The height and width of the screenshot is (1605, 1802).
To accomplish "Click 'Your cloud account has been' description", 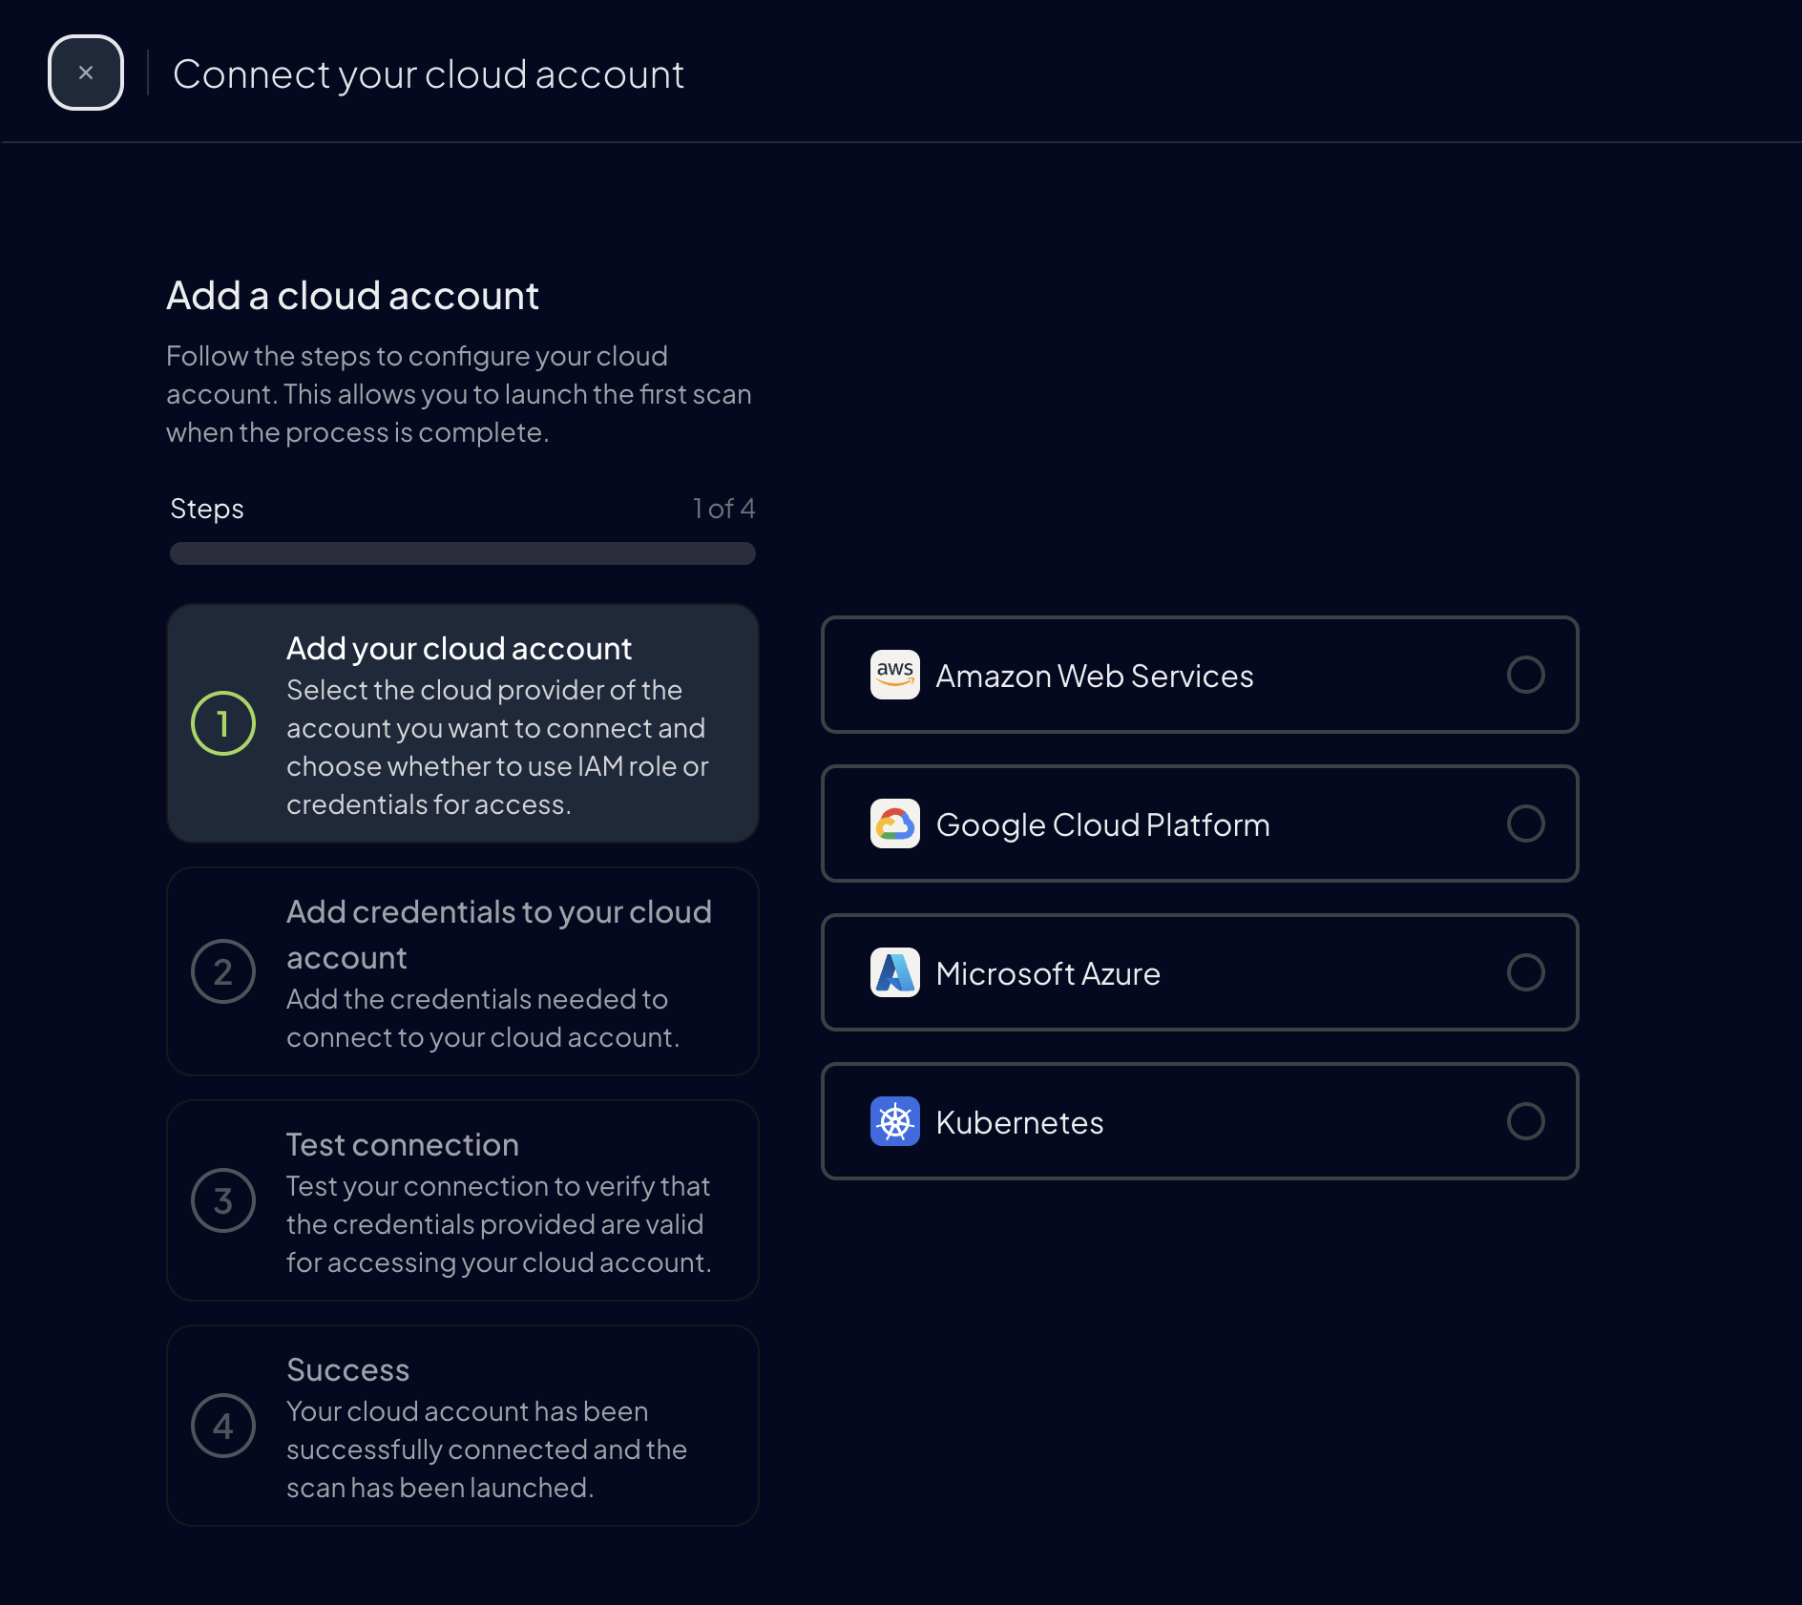I will point(487,1449).
